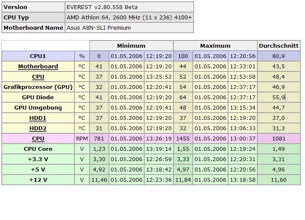This screenshot has width=305, height=220.
Task: Click CPU temperature minimum time 13:25:52
Action: pyautogui.click(x=159, y=77)
